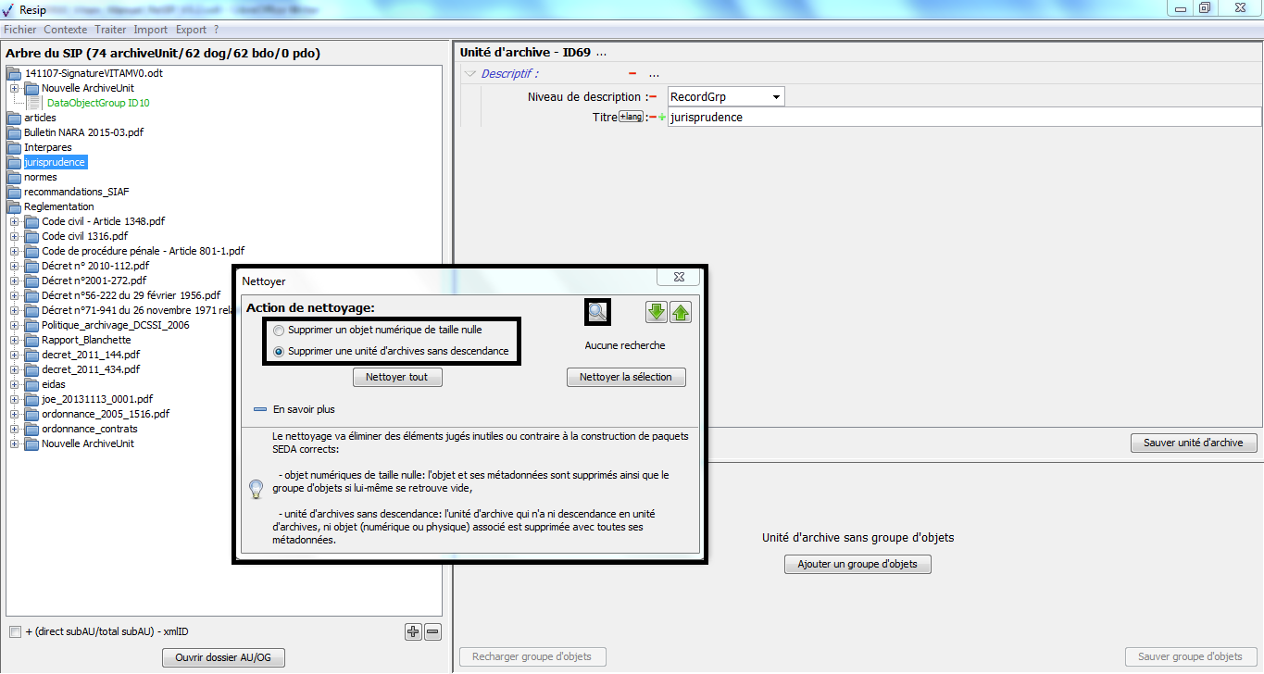Click the minus icon below the SIP tree
Viewport: 1264px width, 674px height.
432,632
